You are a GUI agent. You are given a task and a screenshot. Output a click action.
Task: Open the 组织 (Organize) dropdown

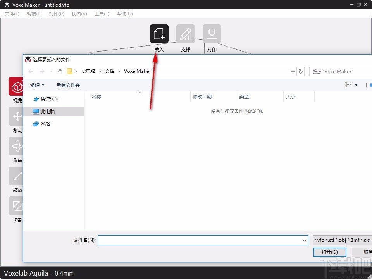tap(37, 85)
